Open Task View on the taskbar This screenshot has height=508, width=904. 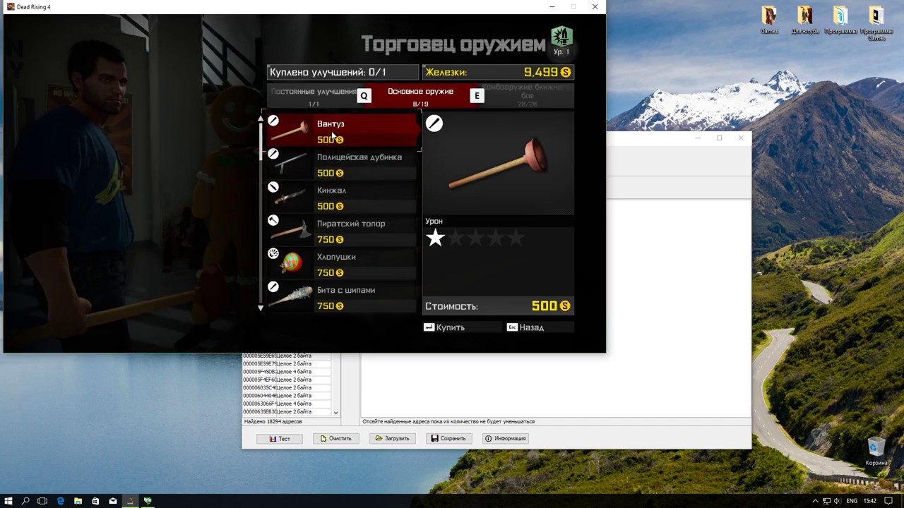tap(42, 501)
